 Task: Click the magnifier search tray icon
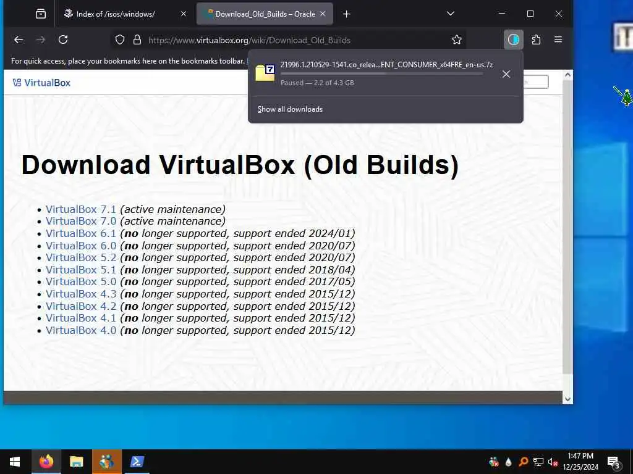[523, 462]
